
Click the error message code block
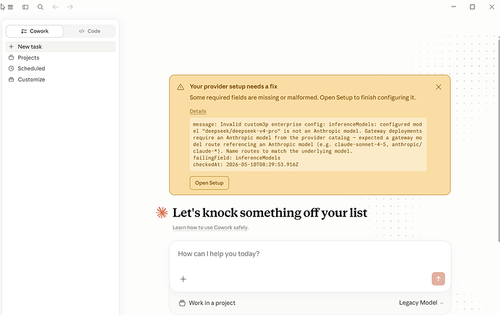pos(308,144)
